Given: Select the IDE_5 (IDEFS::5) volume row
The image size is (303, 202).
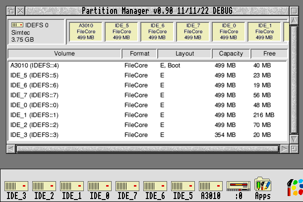Looking at the screenshot, I should pyautogui.click(x=148, y=75).
